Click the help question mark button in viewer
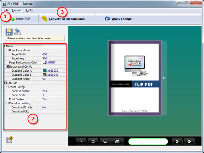 click(81, 141)
